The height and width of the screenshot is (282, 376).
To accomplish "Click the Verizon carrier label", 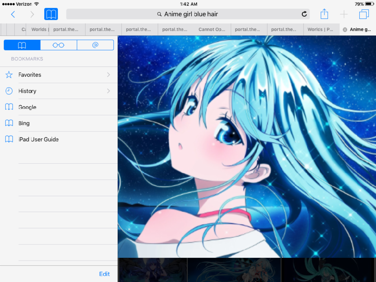I will 24,4.
